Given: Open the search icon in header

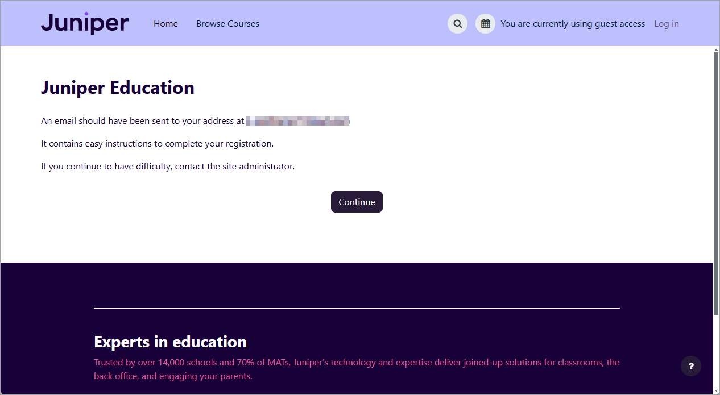Looking at the screenshot, I should 457,24.
